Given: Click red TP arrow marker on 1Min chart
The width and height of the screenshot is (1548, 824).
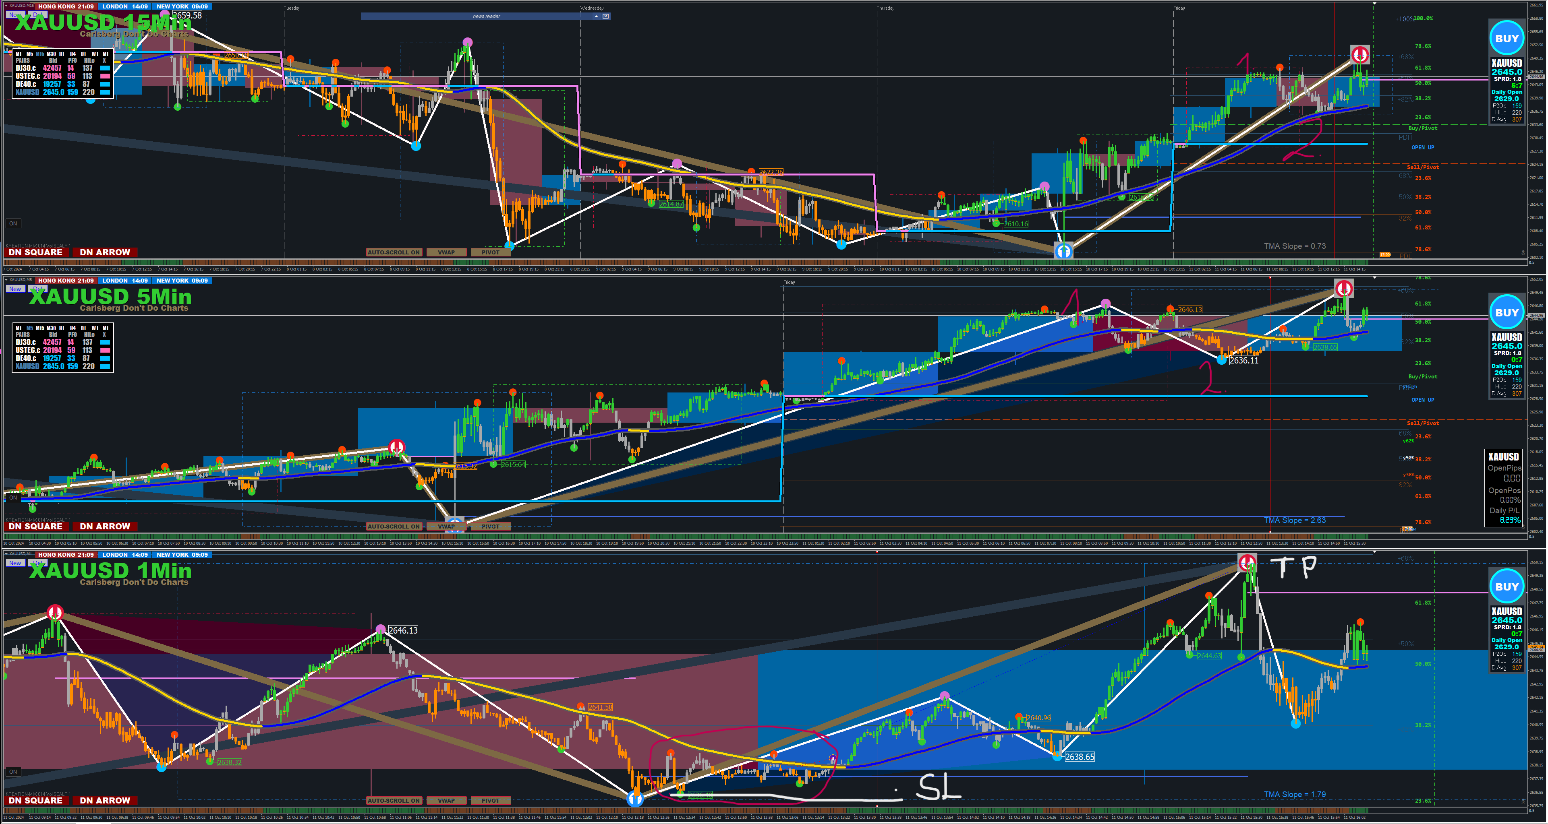Looking at the screenshot, I should click(1248, 563).
